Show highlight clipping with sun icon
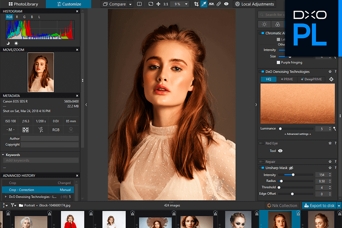 point(16,43)
